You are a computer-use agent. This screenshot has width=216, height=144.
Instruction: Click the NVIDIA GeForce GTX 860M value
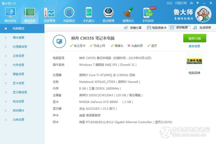point(106,102)
